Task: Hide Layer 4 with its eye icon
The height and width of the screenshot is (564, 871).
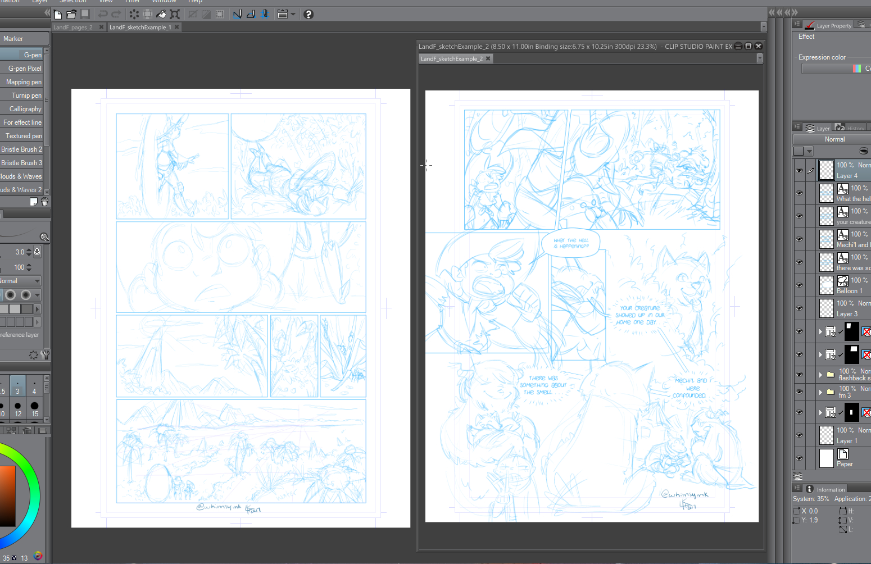Action: coord(799,170)
